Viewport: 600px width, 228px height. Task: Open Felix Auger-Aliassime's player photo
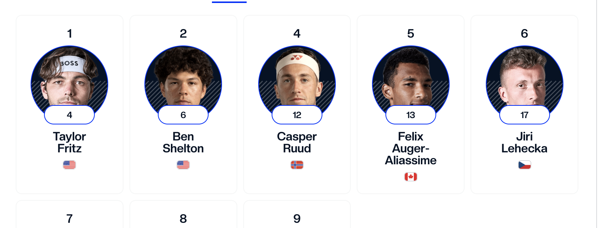click(410, 78)
